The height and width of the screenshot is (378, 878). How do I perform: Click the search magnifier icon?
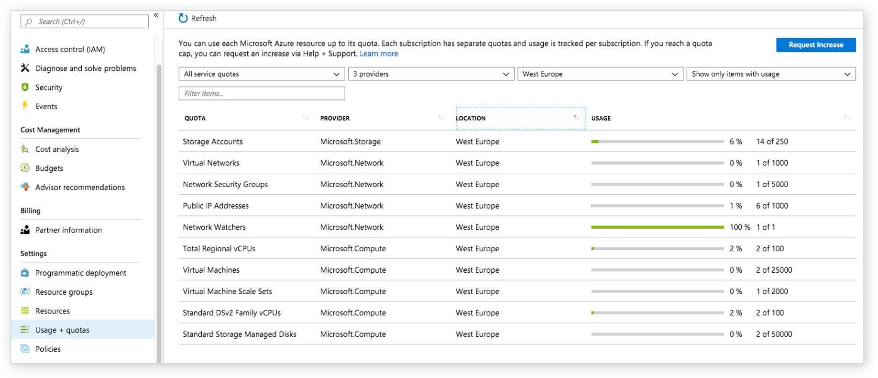29,22
